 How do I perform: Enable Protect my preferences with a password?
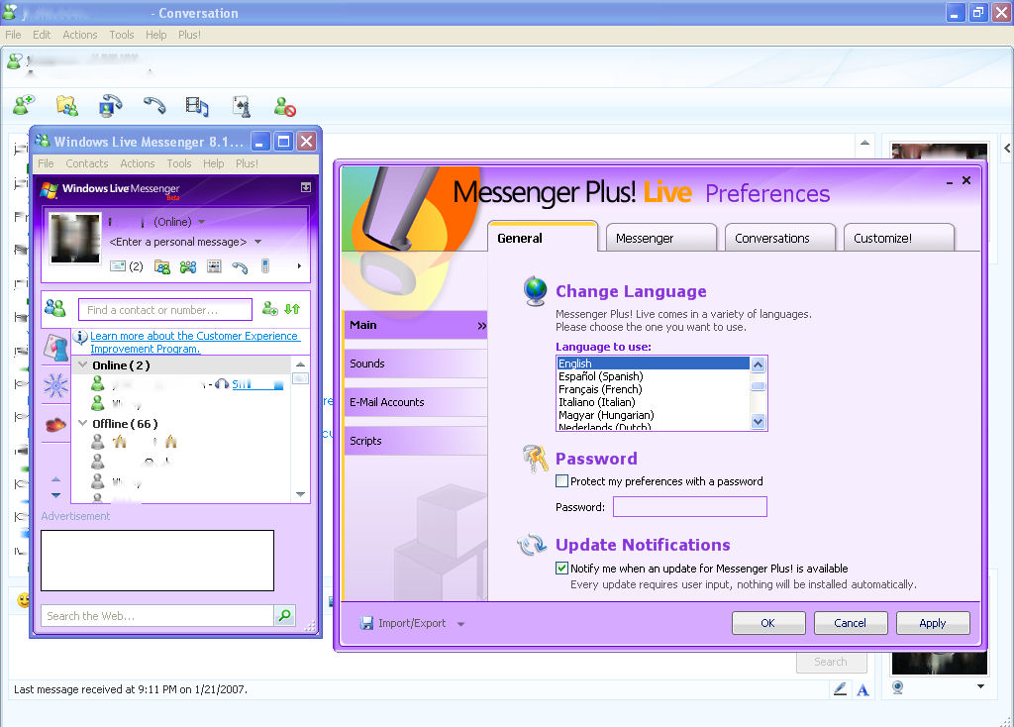click(x=562, y=481)
